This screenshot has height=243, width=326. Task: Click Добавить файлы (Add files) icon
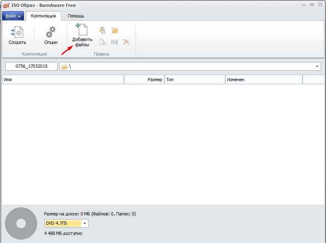(82, 35)
